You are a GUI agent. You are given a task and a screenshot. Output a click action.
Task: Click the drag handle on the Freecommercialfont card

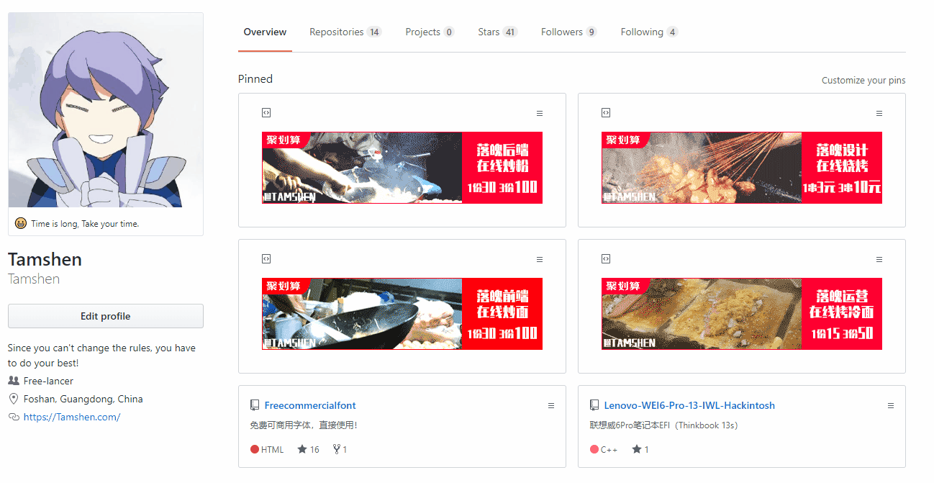pos(551,406)
